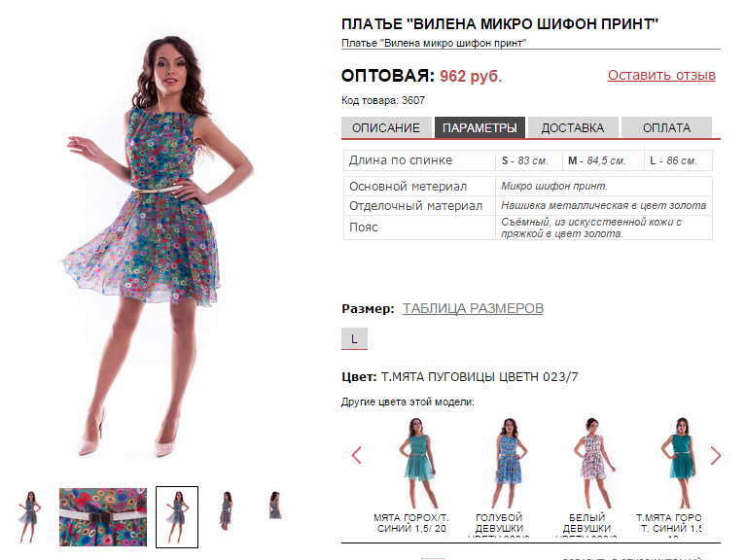This screenshot has height=560, width=746.
Task: Open the side-view dress thumbnail
Action: point(227,510)
